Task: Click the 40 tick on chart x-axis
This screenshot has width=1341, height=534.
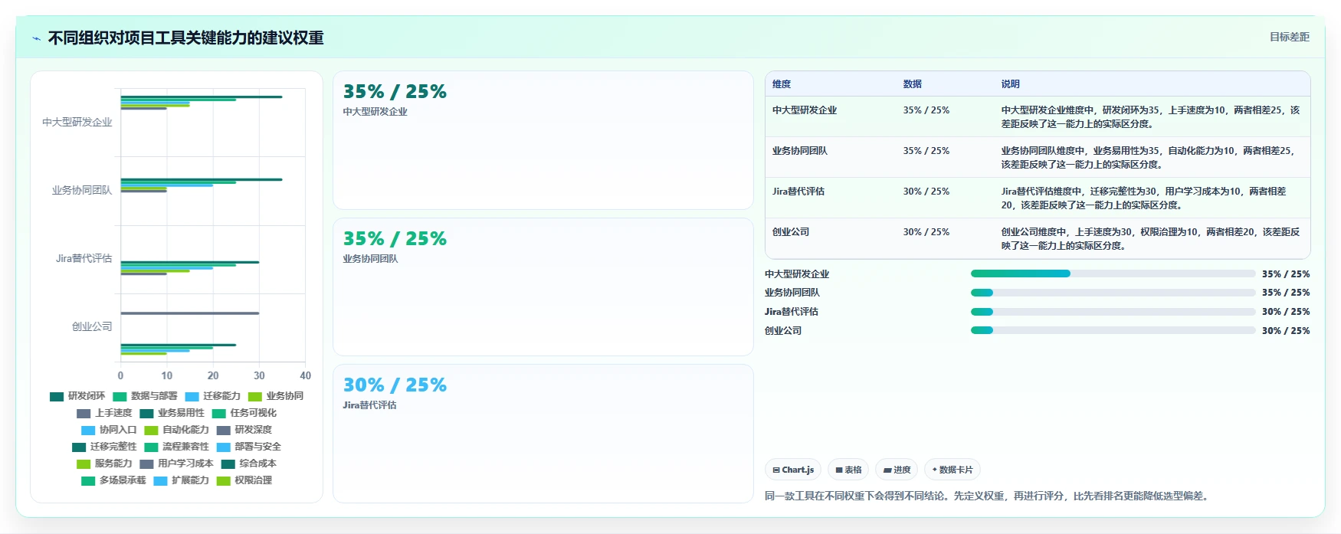Action: 306,375
